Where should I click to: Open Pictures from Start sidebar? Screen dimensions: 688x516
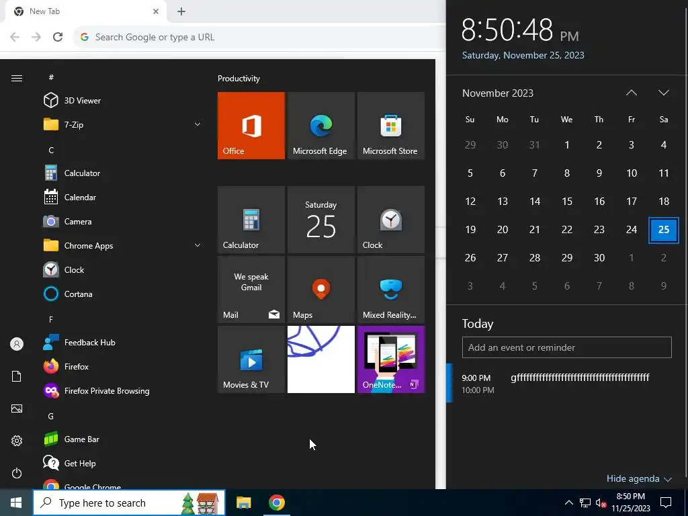click(x=17, y=408)
